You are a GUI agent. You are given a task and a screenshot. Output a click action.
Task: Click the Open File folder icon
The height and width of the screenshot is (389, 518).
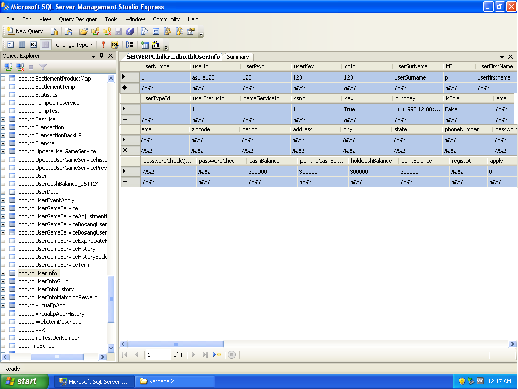coord(83,31)
